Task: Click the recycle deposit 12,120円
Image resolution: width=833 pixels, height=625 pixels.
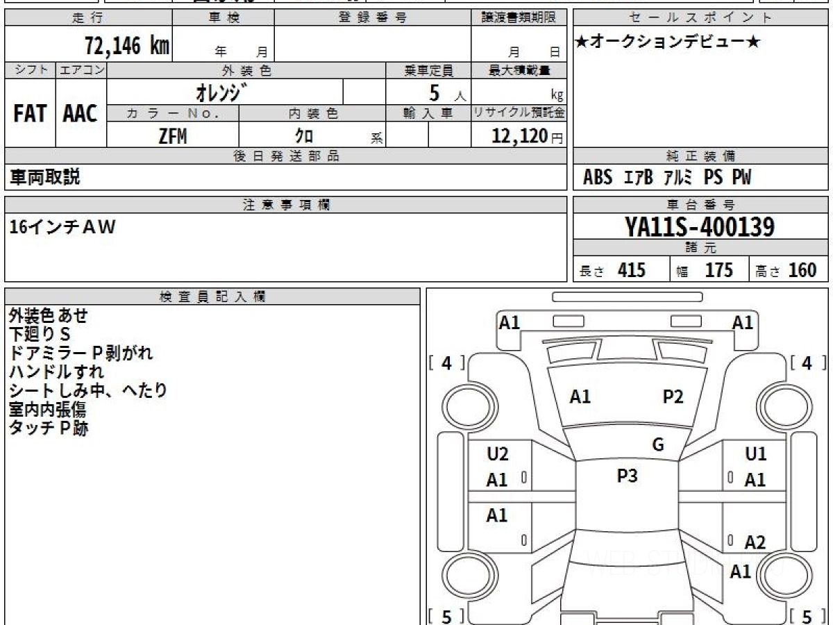Action: (528, 136)
